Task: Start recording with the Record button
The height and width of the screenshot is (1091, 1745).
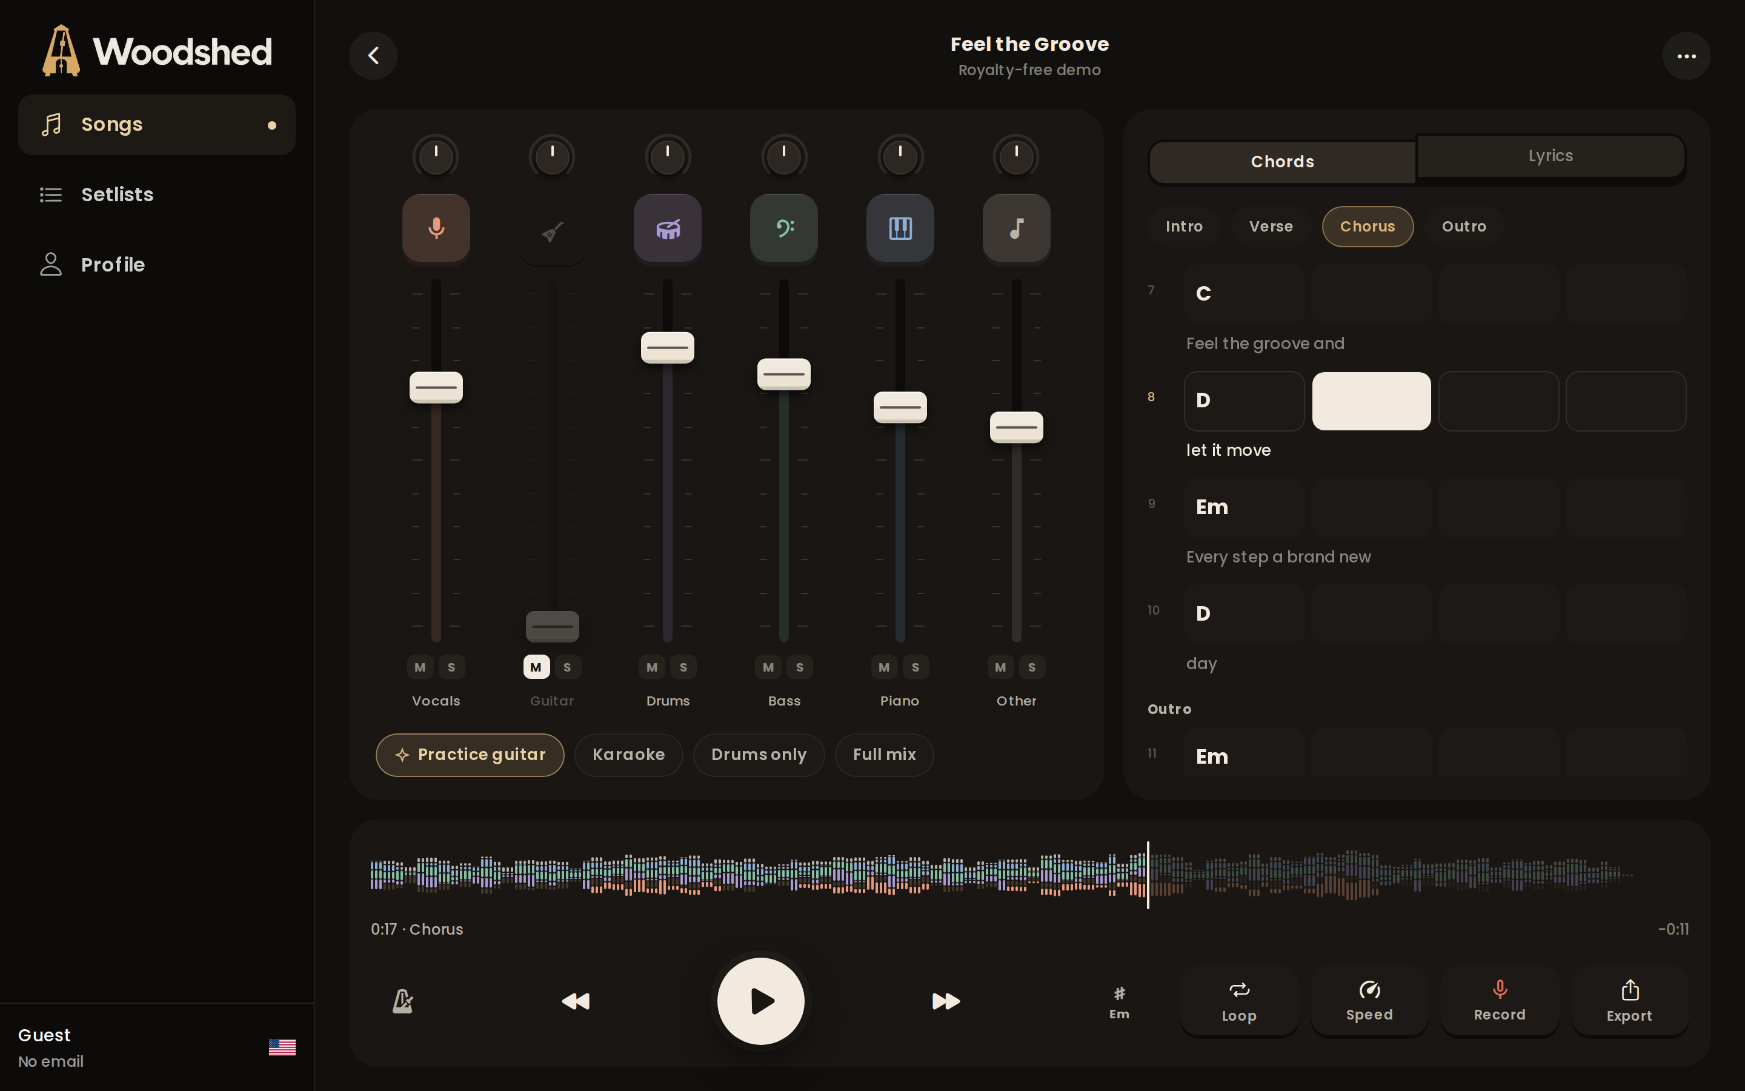Action: [1499, 1001]
